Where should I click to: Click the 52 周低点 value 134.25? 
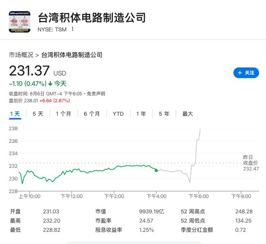tap(243, 221)
